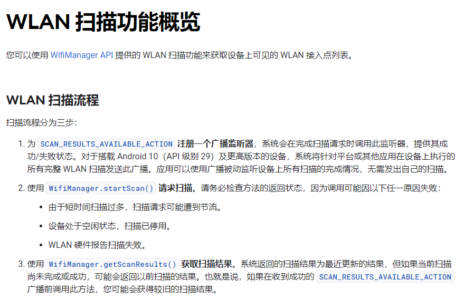Click the list number 1 marker

21,144
